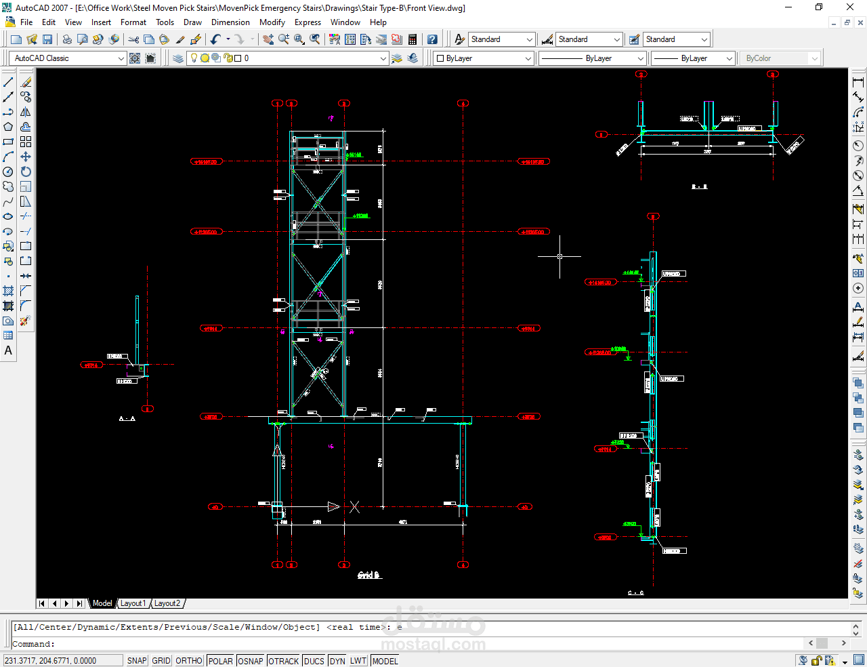The height and width of the screenshot is (667, 867).
Task: Select the Rectangle draw tool
Action: [8, 142]
